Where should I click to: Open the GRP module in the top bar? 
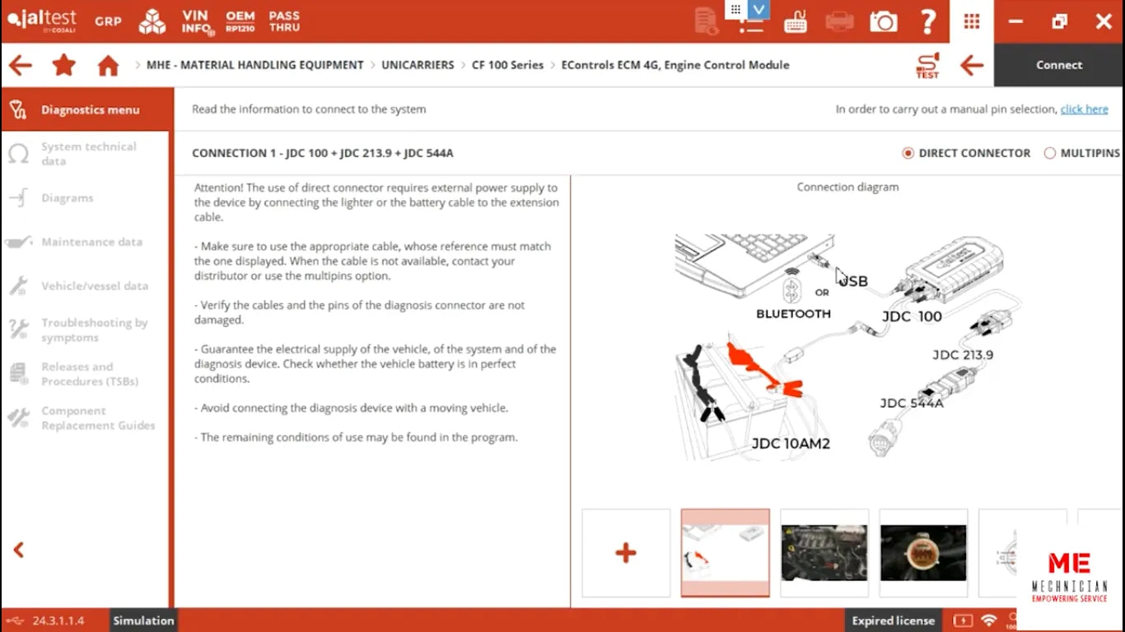pyautogui.click(x=108, y=21)
